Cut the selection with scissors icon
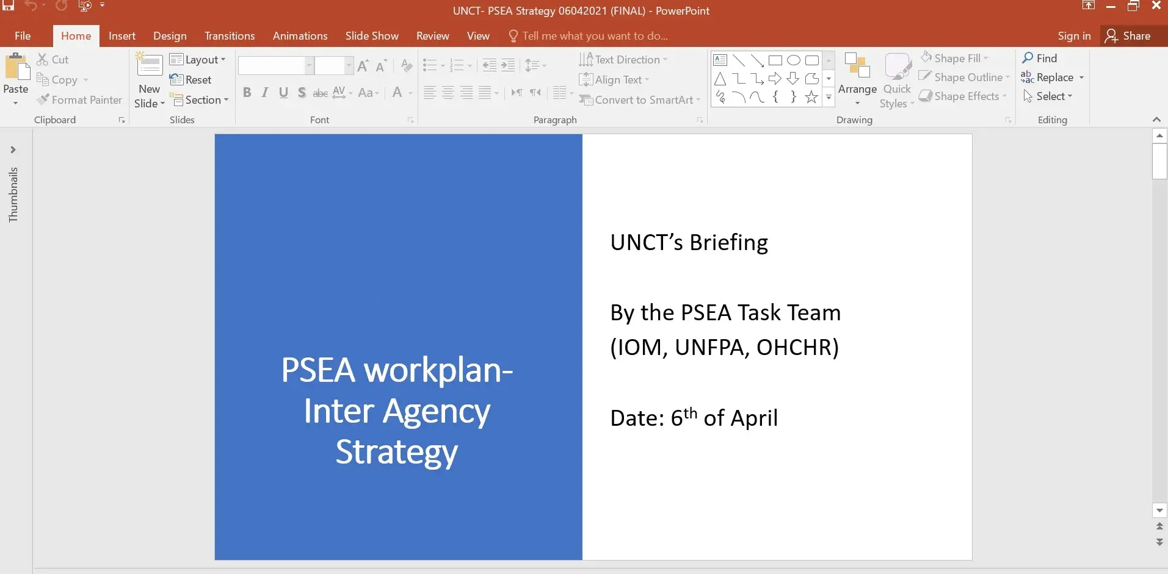 [42, 59]
